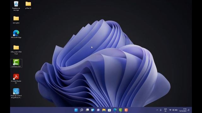
Task: Open the ESP language input switcher
Action: point(165,110)
